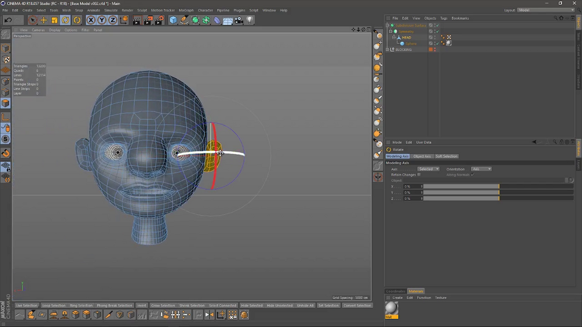
Task: Select the Scale tool icon
Action: 54,20
